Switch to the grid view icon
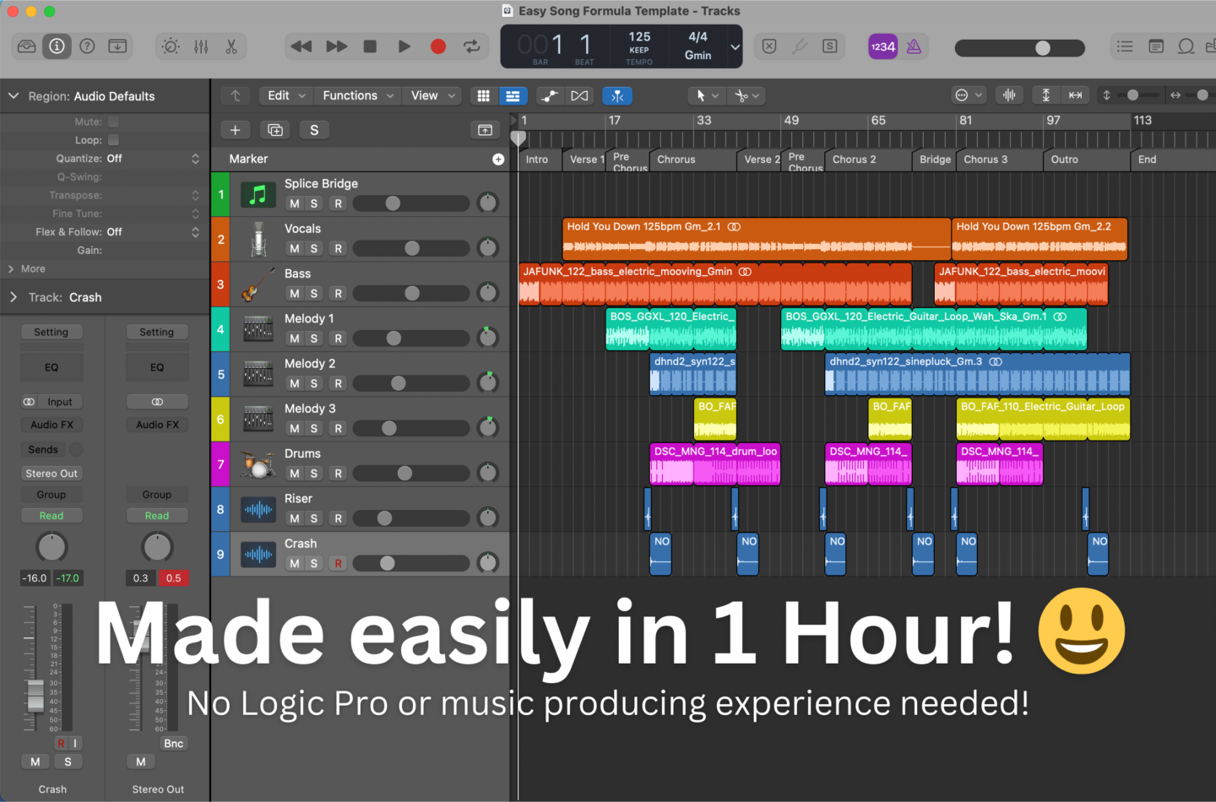 (x=483, y=96)
